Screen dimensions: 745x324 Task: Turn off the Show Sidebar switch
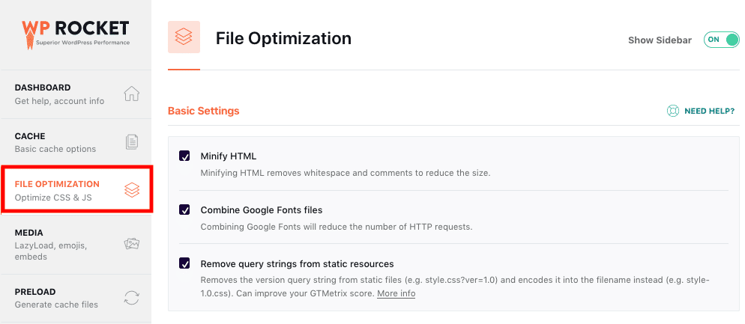pos(721,40)
